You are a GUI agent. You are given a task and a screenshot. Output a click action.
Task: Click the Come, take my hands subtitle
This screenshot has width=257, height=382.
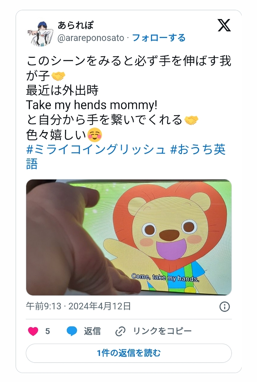[x=165, y=278]
